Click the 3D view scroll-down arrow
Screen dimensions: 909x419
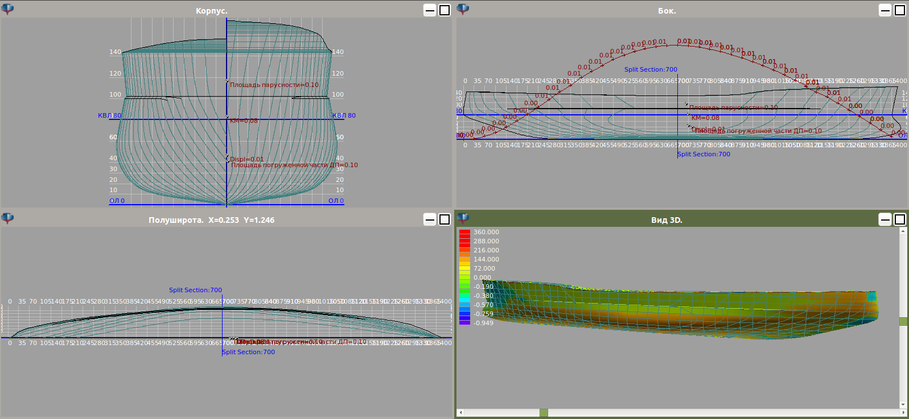(x=903, y=405)
